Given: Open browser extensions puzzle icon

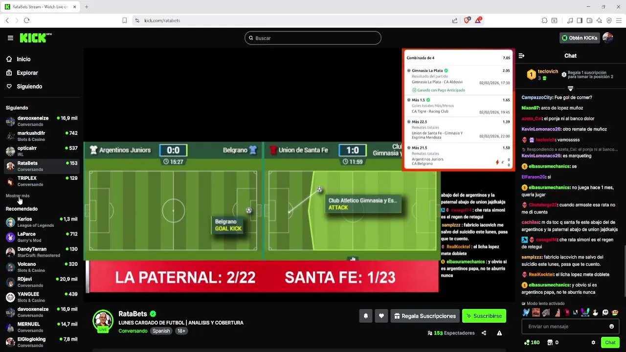Looking at the screenshot, I should pyautogui.click(x=544, y=21).
